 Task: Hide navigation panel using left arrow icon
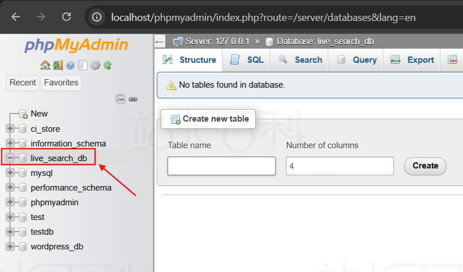[x=159, y=42]
